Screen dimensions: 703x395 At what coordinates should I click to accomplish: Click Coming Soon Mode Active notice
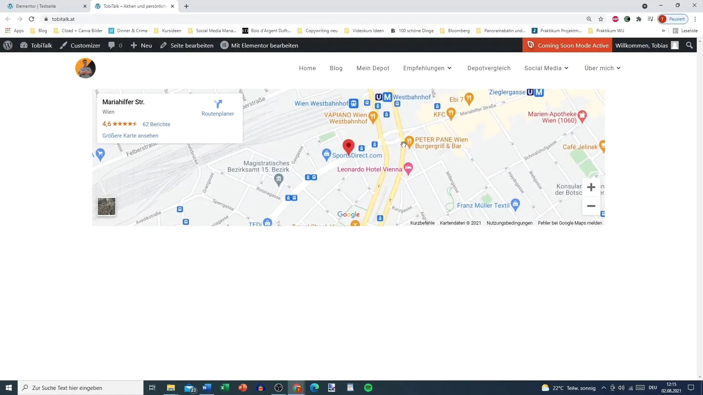click(567, 45)
